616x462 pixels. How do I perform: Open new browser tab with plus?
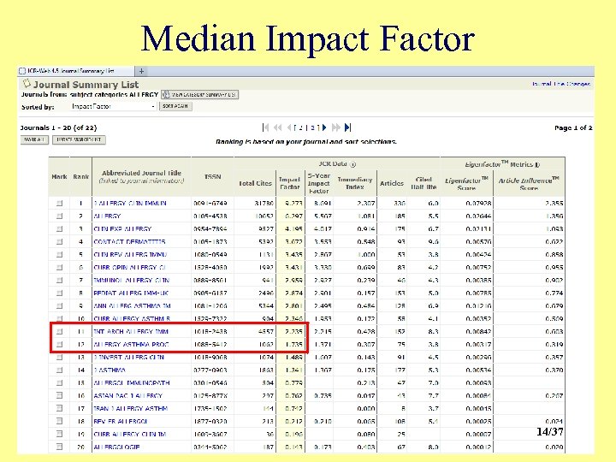(x=141, y=71)
